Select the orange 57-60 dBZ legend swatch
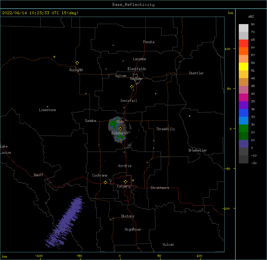The width and height of the screenshot is (267, 260). pyautogui.click(x=243, y=51)
